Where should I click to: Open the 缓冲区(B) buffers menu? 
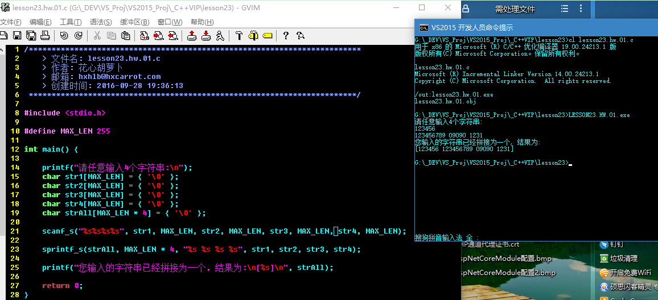(x=134, y=22)
